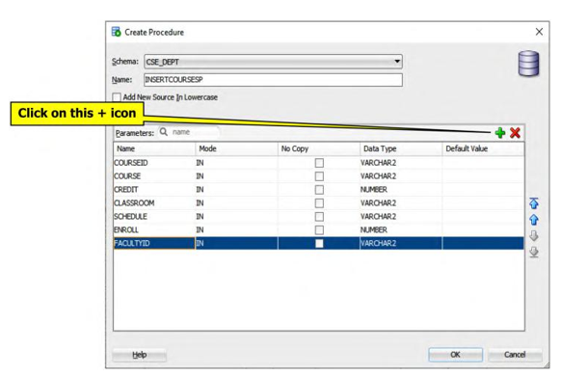Click Default Value cell for COURSEID
Viewport: 562px width, 375px height.
pyautogui.click(x=483, y=163)
